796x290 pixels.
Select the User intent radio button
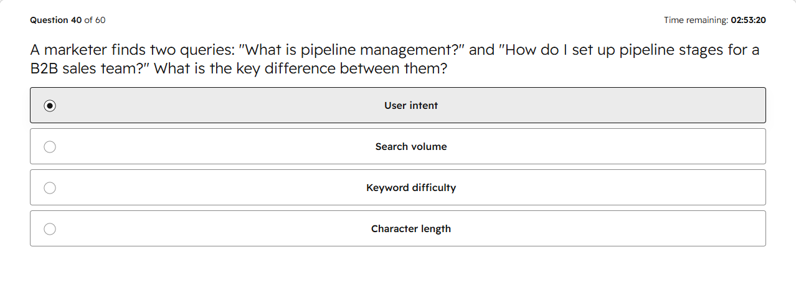click(50, 106)
